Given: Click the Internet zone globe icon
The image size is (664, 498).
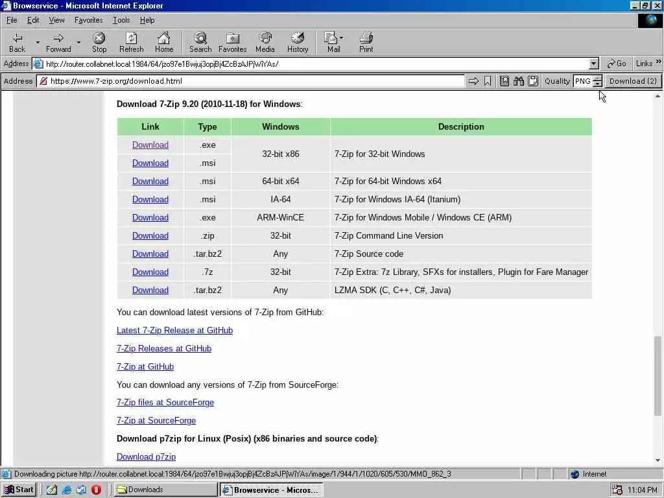Looking at the screenshot, I should [575, 474].
